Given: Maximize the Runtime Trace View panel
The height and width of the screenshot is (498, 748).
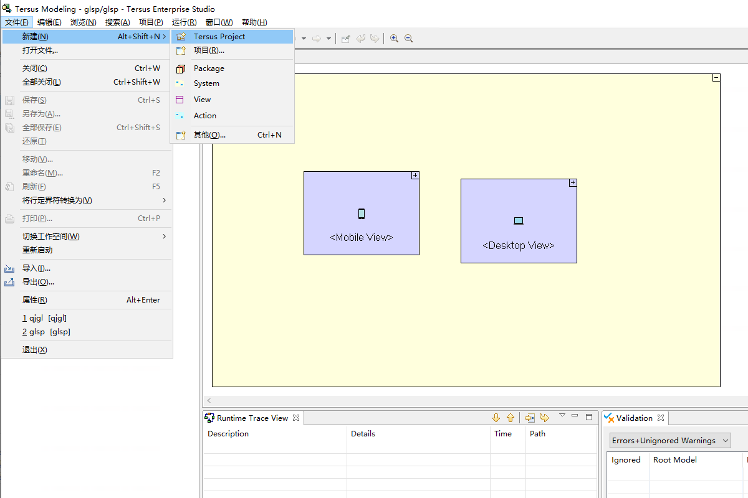Looking at the screenshot, I should coord(589,416).
